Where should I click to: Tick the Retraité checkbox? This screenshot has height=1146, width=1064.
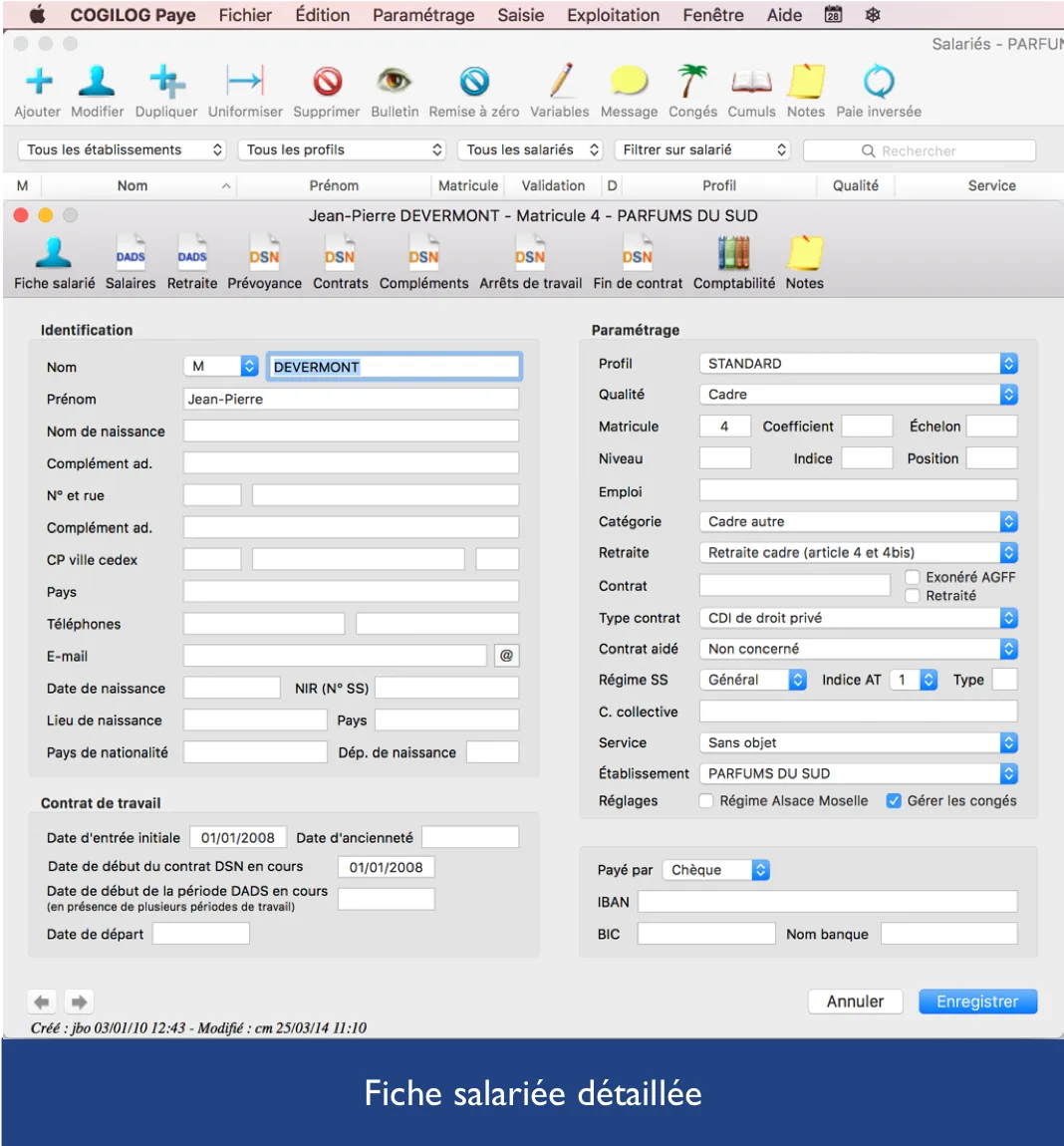(x=912, y=596)
